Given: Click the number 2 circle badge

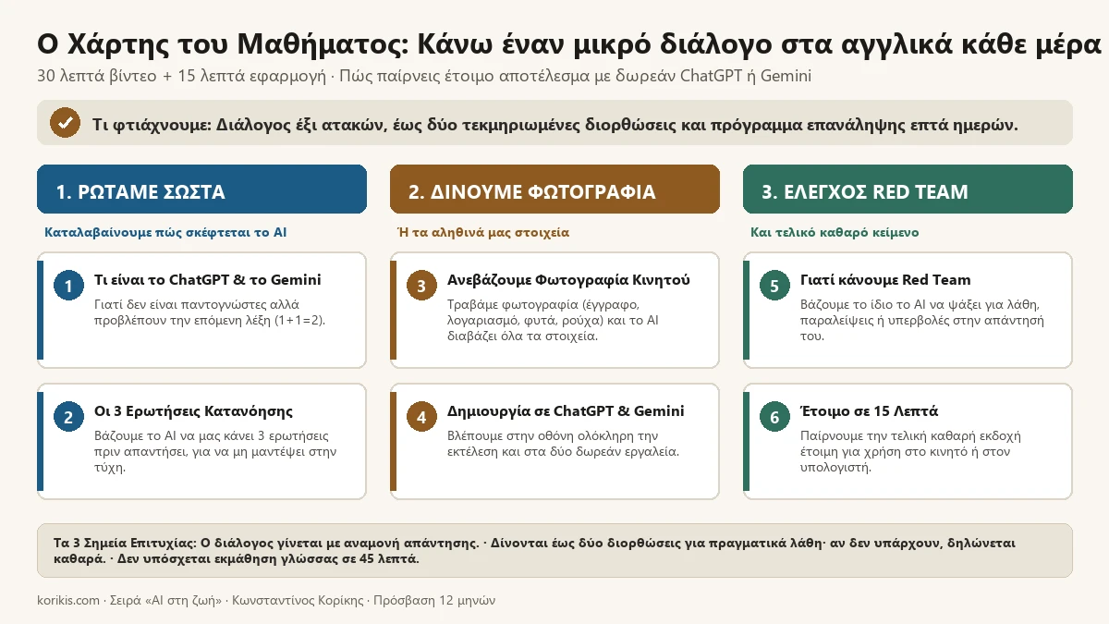Looking at the screenshot, I should pos(68,417).
